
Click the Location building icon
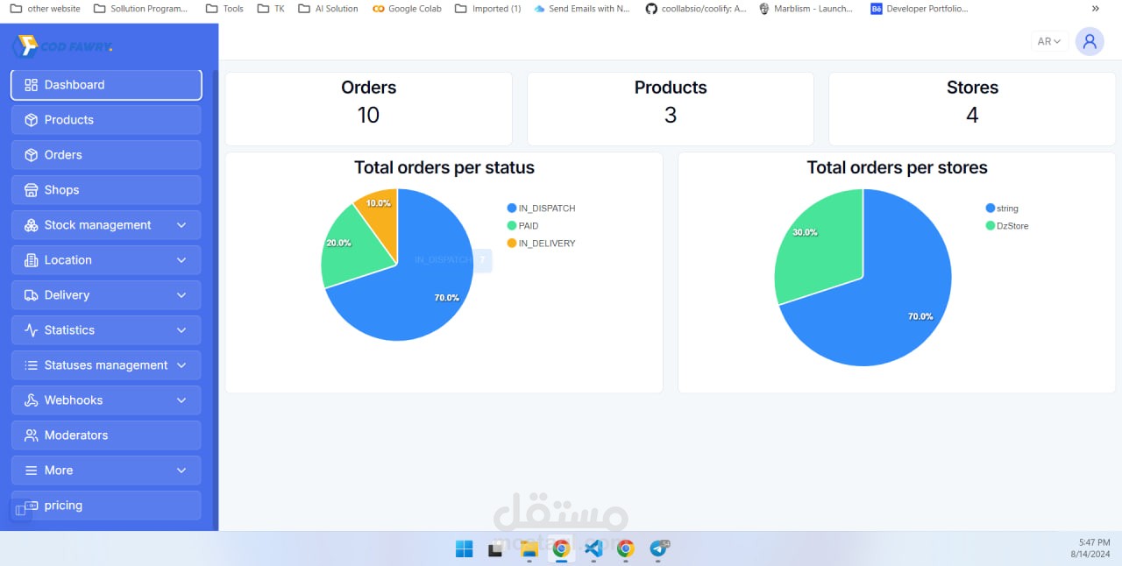pos(31,260)
